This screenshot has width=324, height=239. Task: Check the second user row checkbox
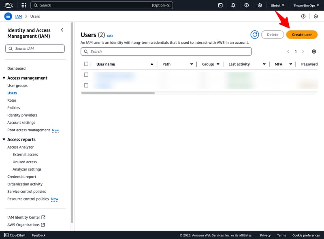click(86, 85)
